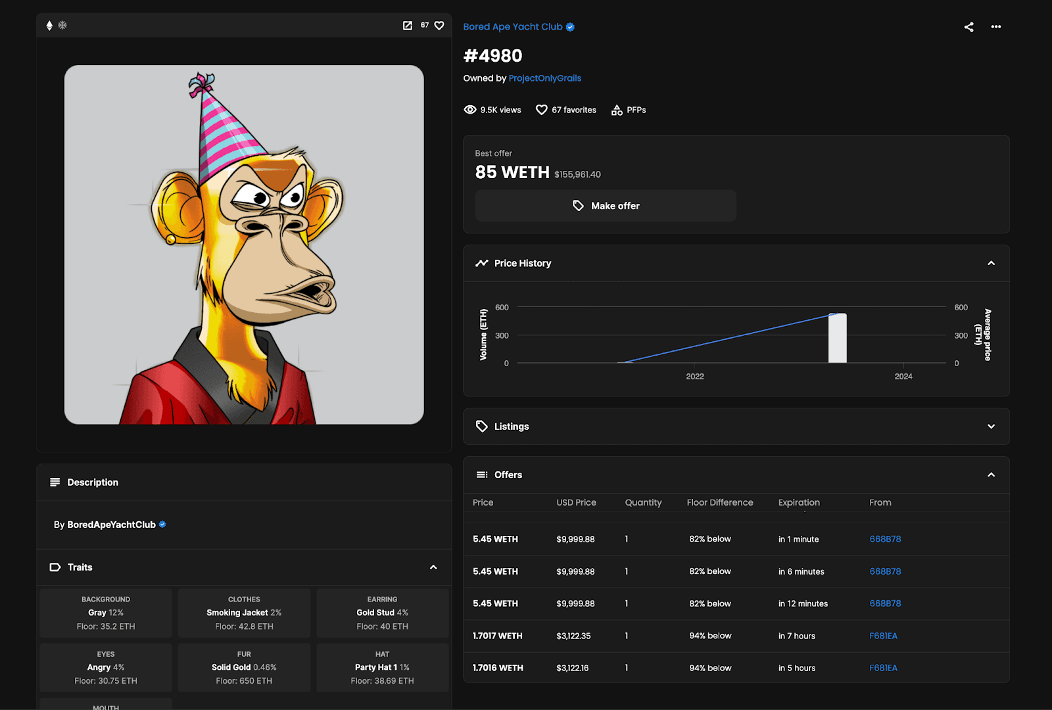Click the Offers list icon
The image size is (1052, 710).
point(482,475)
